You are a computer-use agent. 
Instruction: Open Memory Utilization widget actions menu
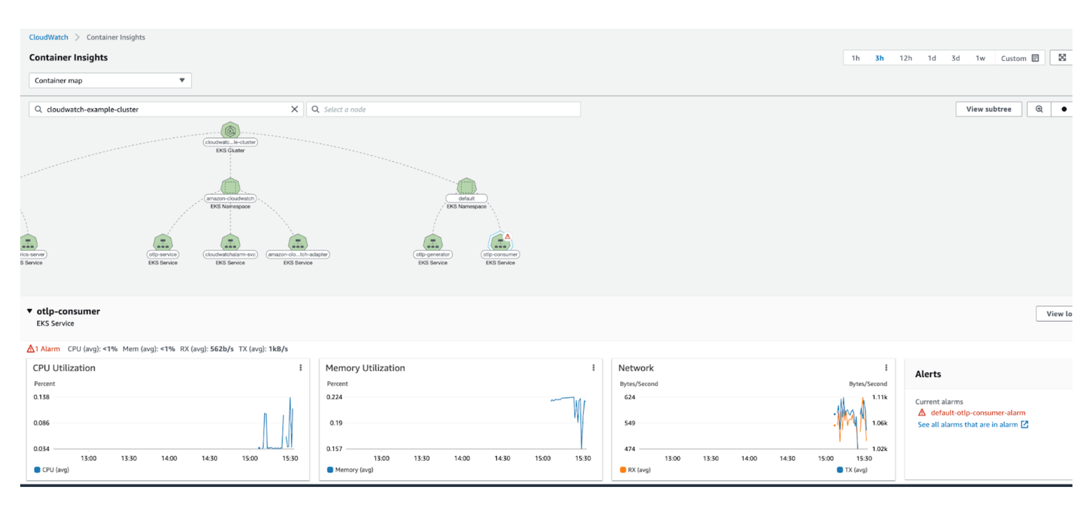click(x=593, y=367)
